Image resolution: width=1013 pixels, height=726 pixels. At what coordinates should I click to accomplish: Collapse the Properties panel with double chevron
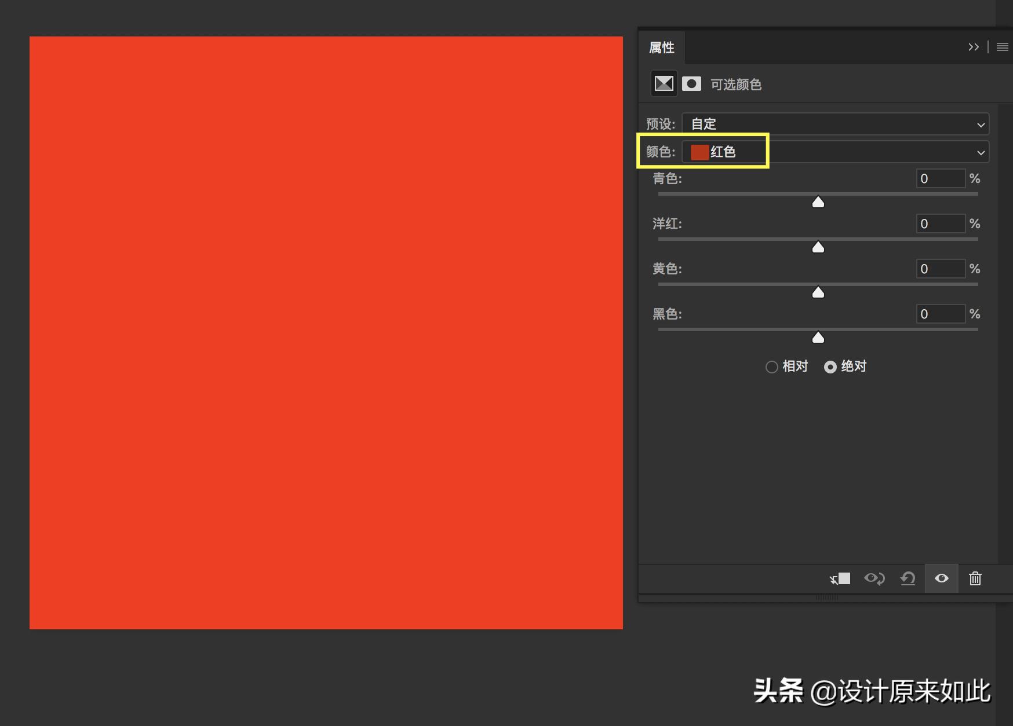coord(974,47)
